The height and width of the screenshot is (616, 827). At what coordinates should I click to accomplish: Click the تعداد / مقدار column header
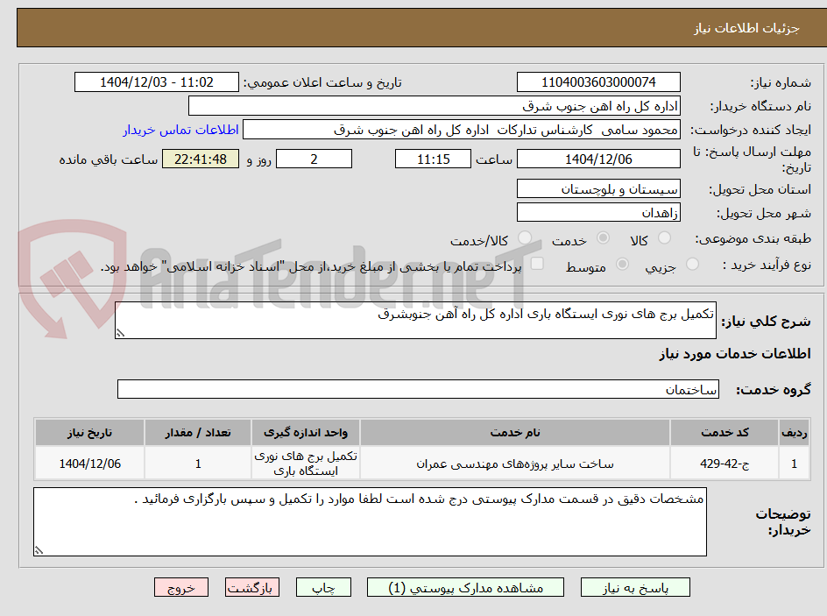198,433
